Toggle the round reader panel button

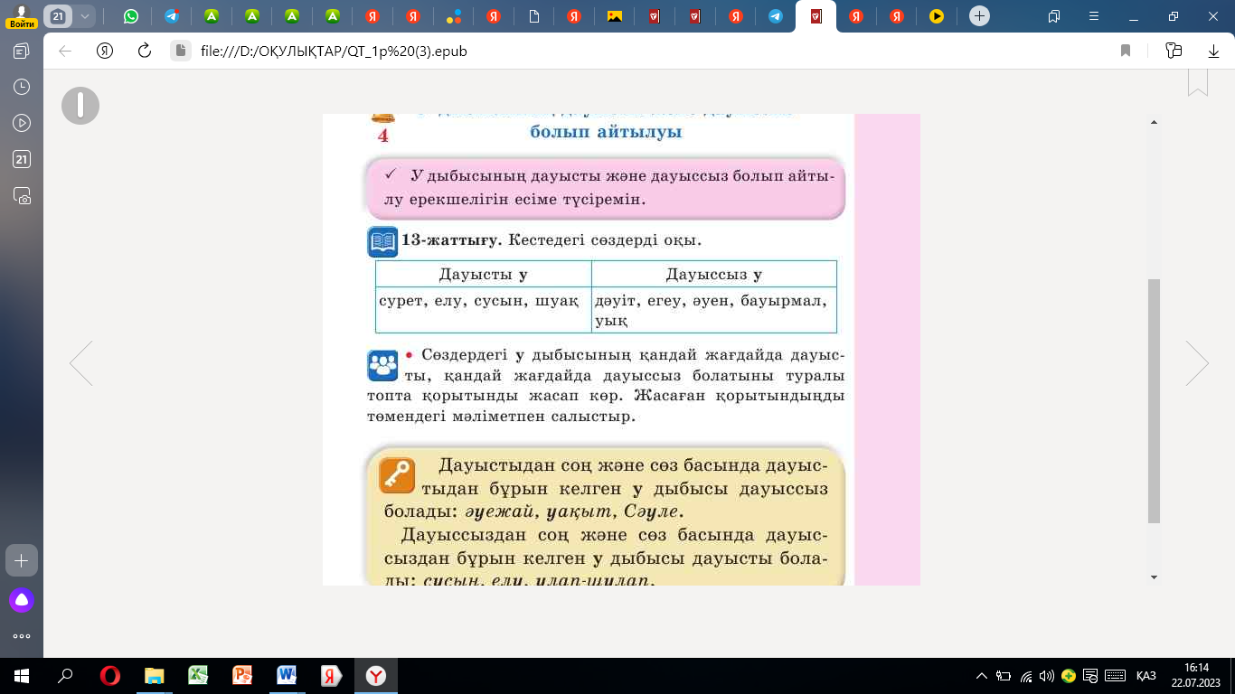coord(80,107)
